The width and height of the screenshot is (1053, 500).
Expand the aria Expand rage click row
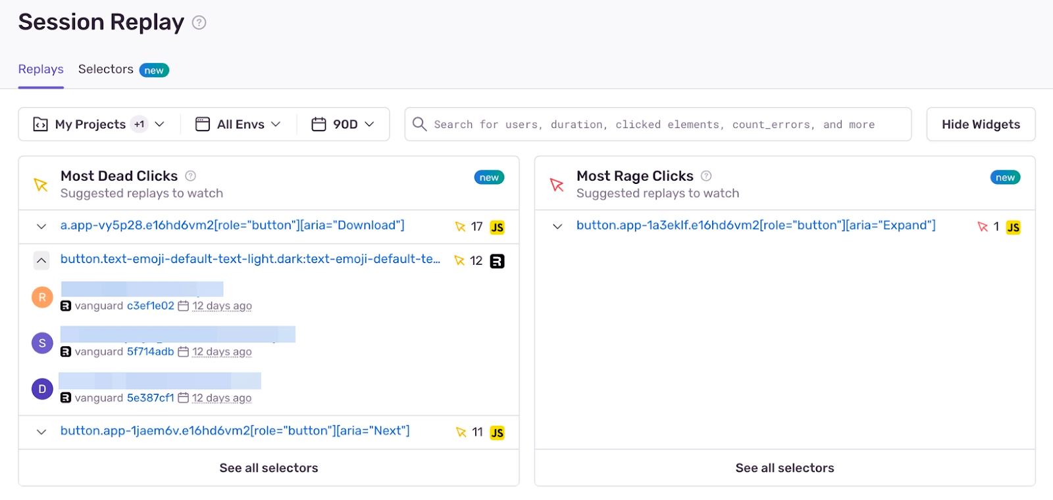(x=557, y=227)
